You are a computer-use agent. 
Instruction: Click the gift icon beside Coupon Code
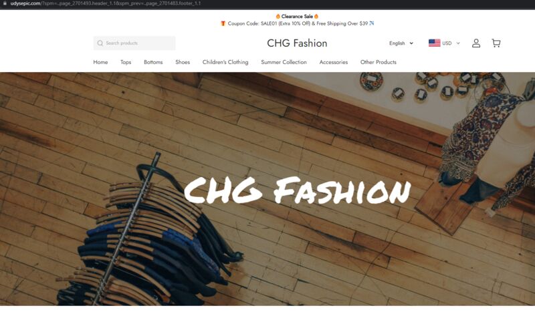[x=223, y=23]
